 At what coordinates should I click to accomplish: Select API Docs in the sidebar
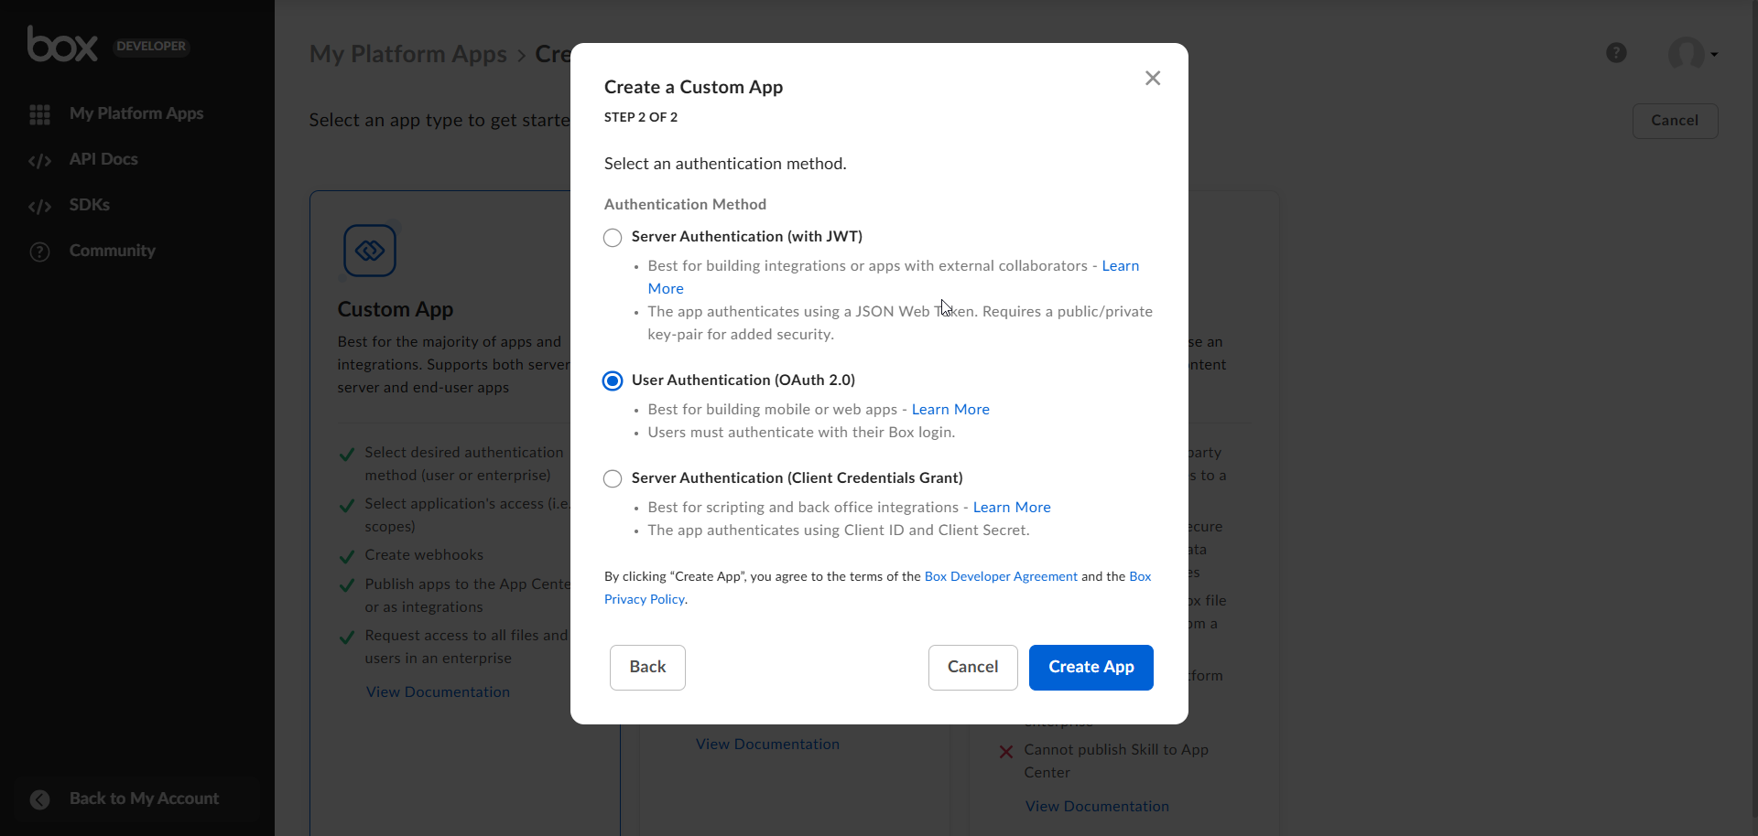pos(103,159)
